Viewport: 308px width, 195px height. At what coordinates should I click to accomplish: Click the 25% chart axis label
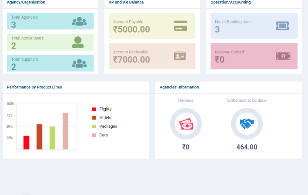pyautogui.click(x=10, y=138)
